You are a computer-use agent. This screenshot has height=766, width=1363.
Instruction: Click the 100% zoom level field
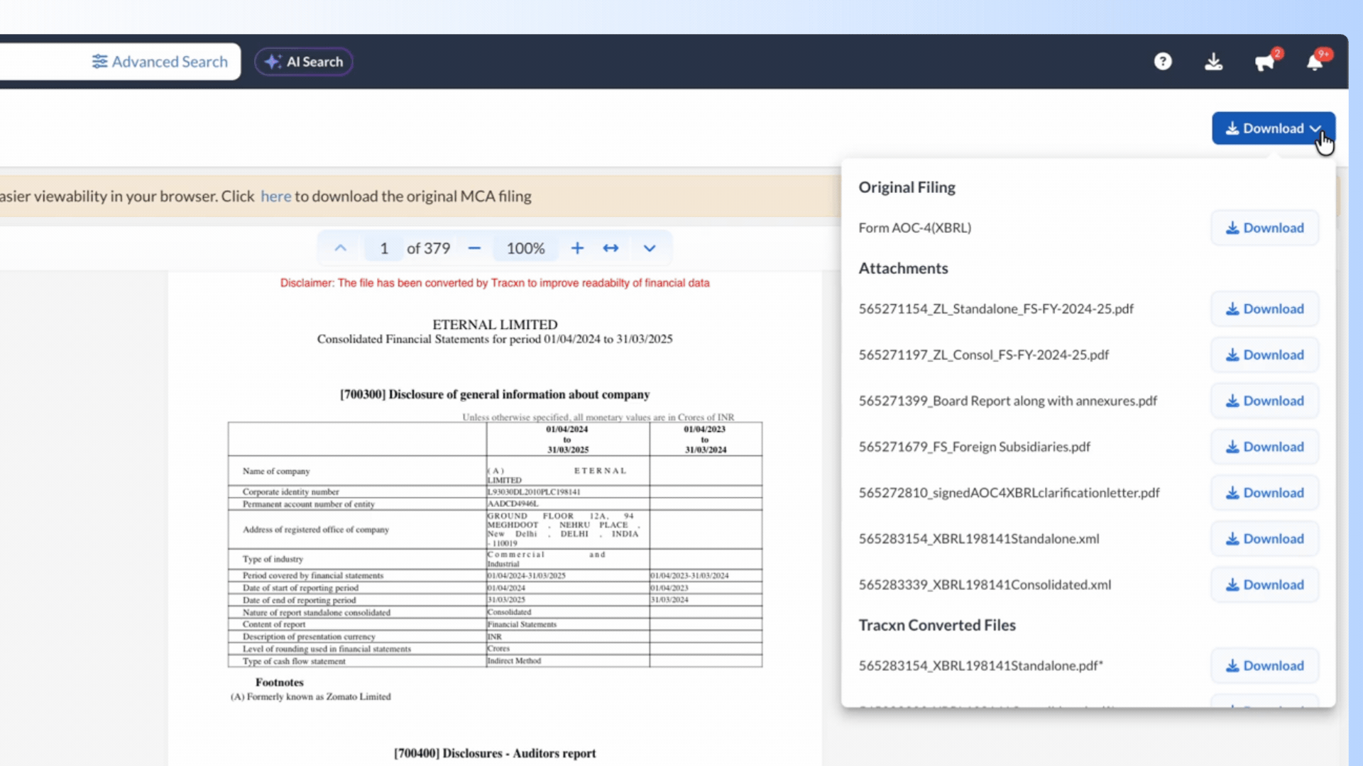coord(525,248)
